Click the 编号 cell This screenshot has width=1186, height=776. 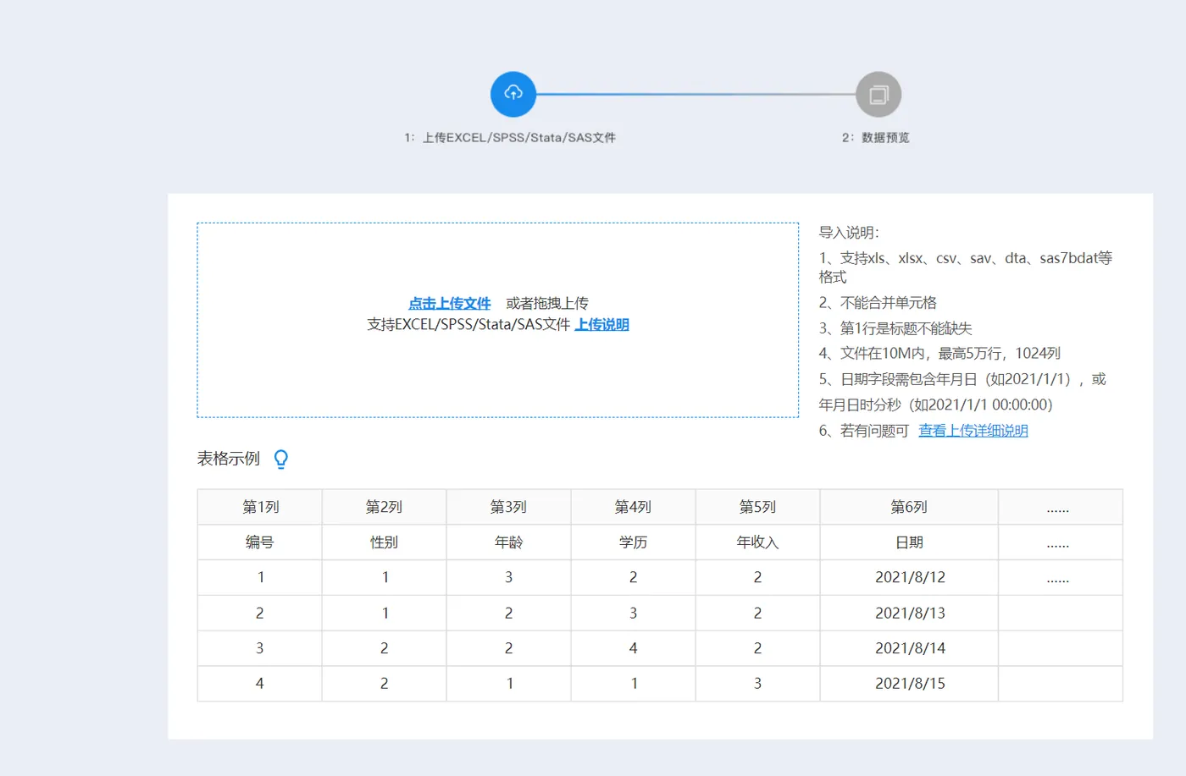[x=260, y=542]
